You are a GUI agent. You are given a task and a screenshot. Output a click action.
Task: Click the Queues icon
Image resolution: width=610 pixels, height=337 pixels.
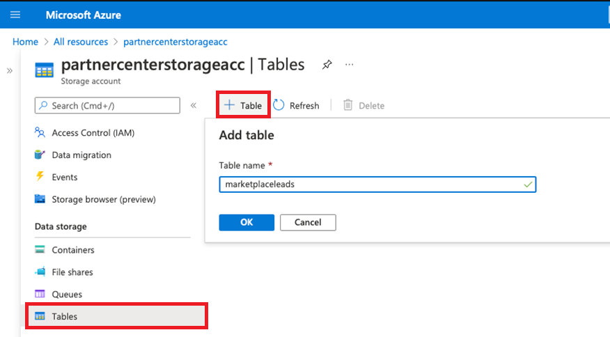pyautogui.click(x=40, y=294)
